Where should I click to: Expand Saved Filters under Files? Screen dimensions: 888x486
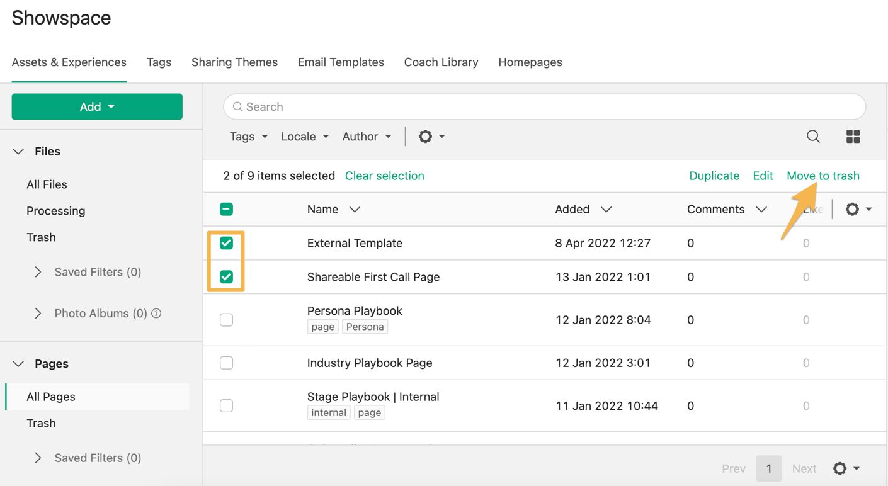[x=38, y=272]
